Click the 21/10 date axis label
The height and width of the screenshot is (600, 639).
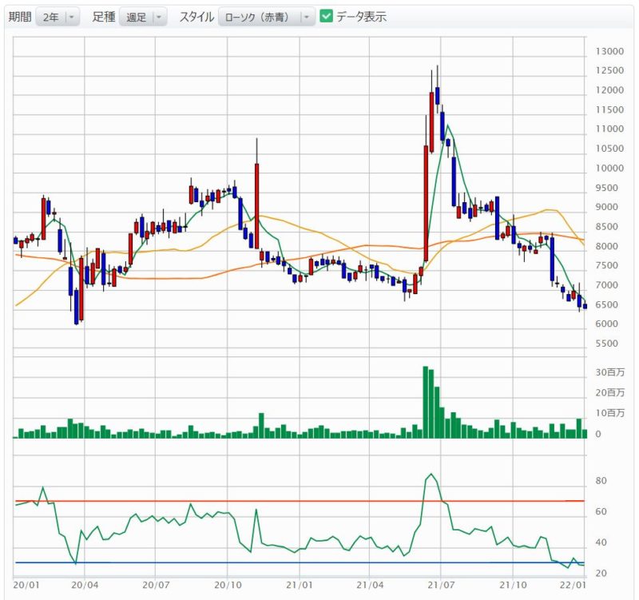(x=513, y=586)
